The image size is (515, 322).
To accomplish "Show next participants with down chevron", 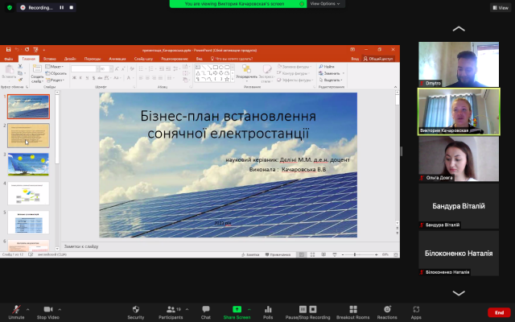I will (x=459, y=293).
